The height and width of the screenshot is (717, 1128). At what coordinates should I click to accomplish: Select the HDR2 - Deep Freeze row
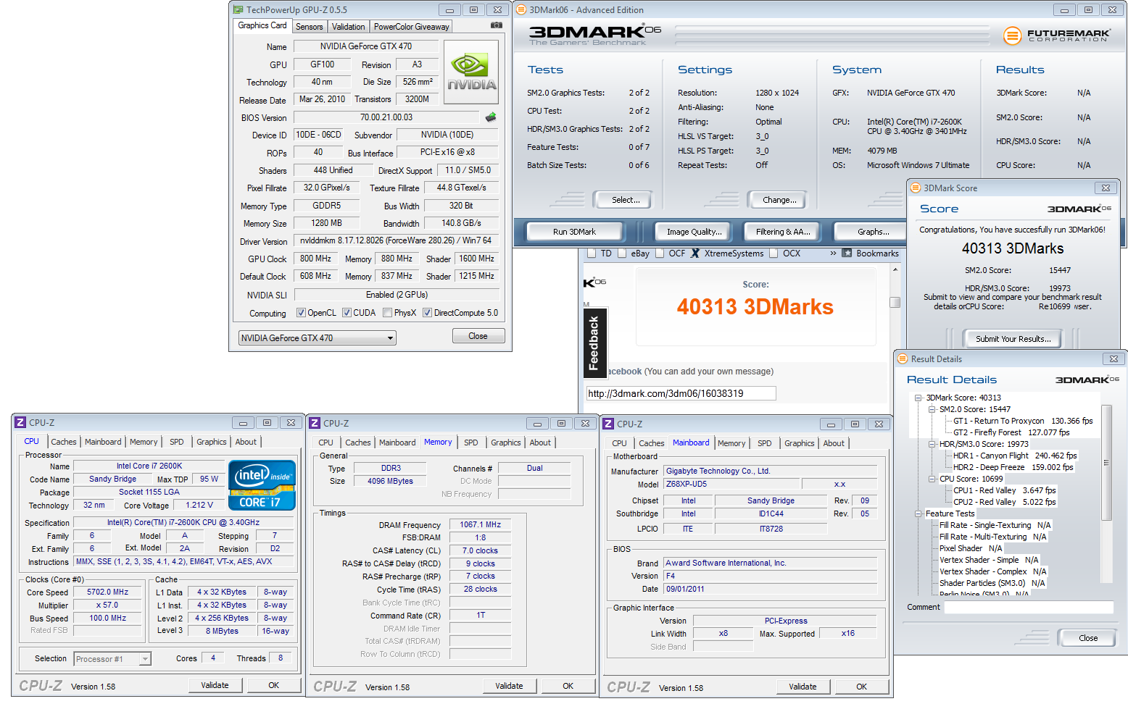1013,467
